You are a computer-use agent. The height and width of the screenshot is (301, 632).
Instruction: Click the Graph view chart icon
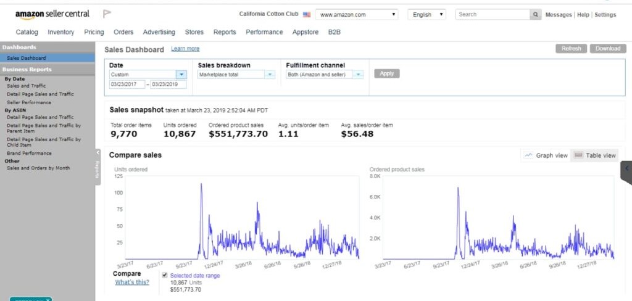pyautogui.click(x=528, y=155)
